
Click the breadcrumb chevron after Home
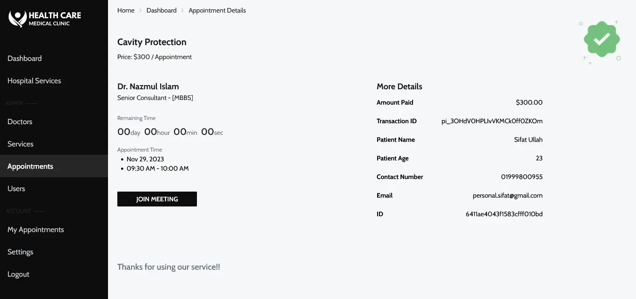[x=141, y=10]
